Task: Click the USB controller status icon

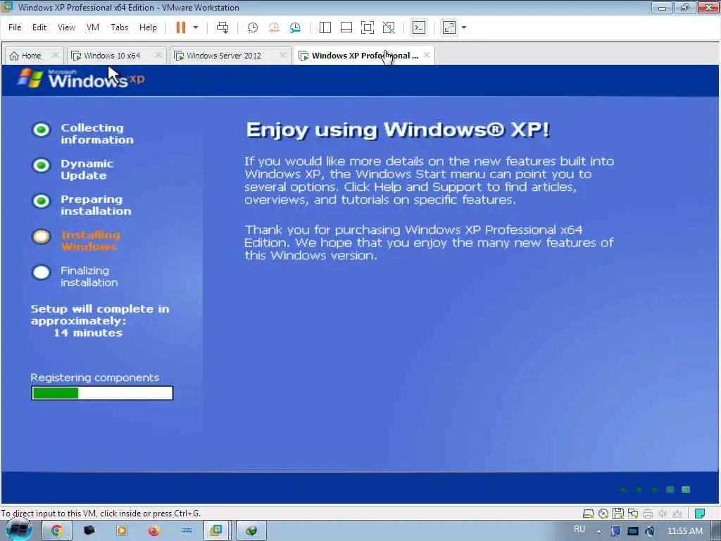Action: coord(677,514)
